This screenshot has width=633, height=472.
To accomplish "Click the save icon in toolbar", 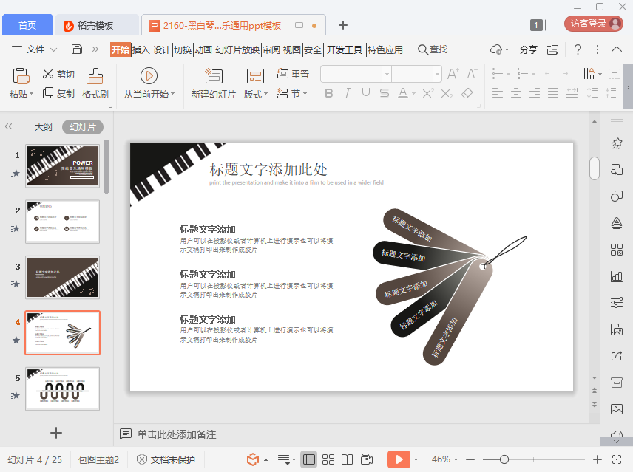I will tap(77, 49).
